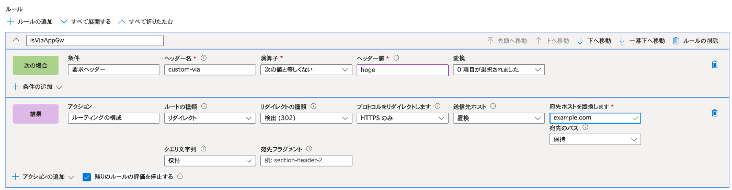Open the 演算子 dropdown 次の値と等しくない

point(306,70)
